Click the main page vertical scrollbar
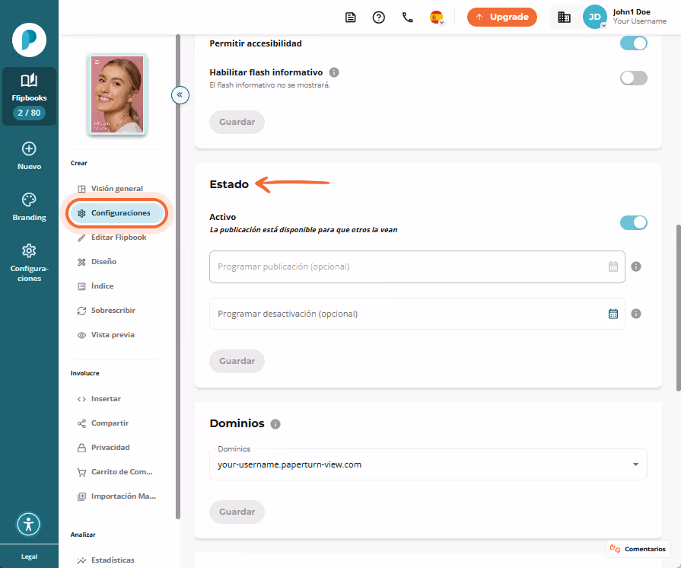 coord(678,308)
